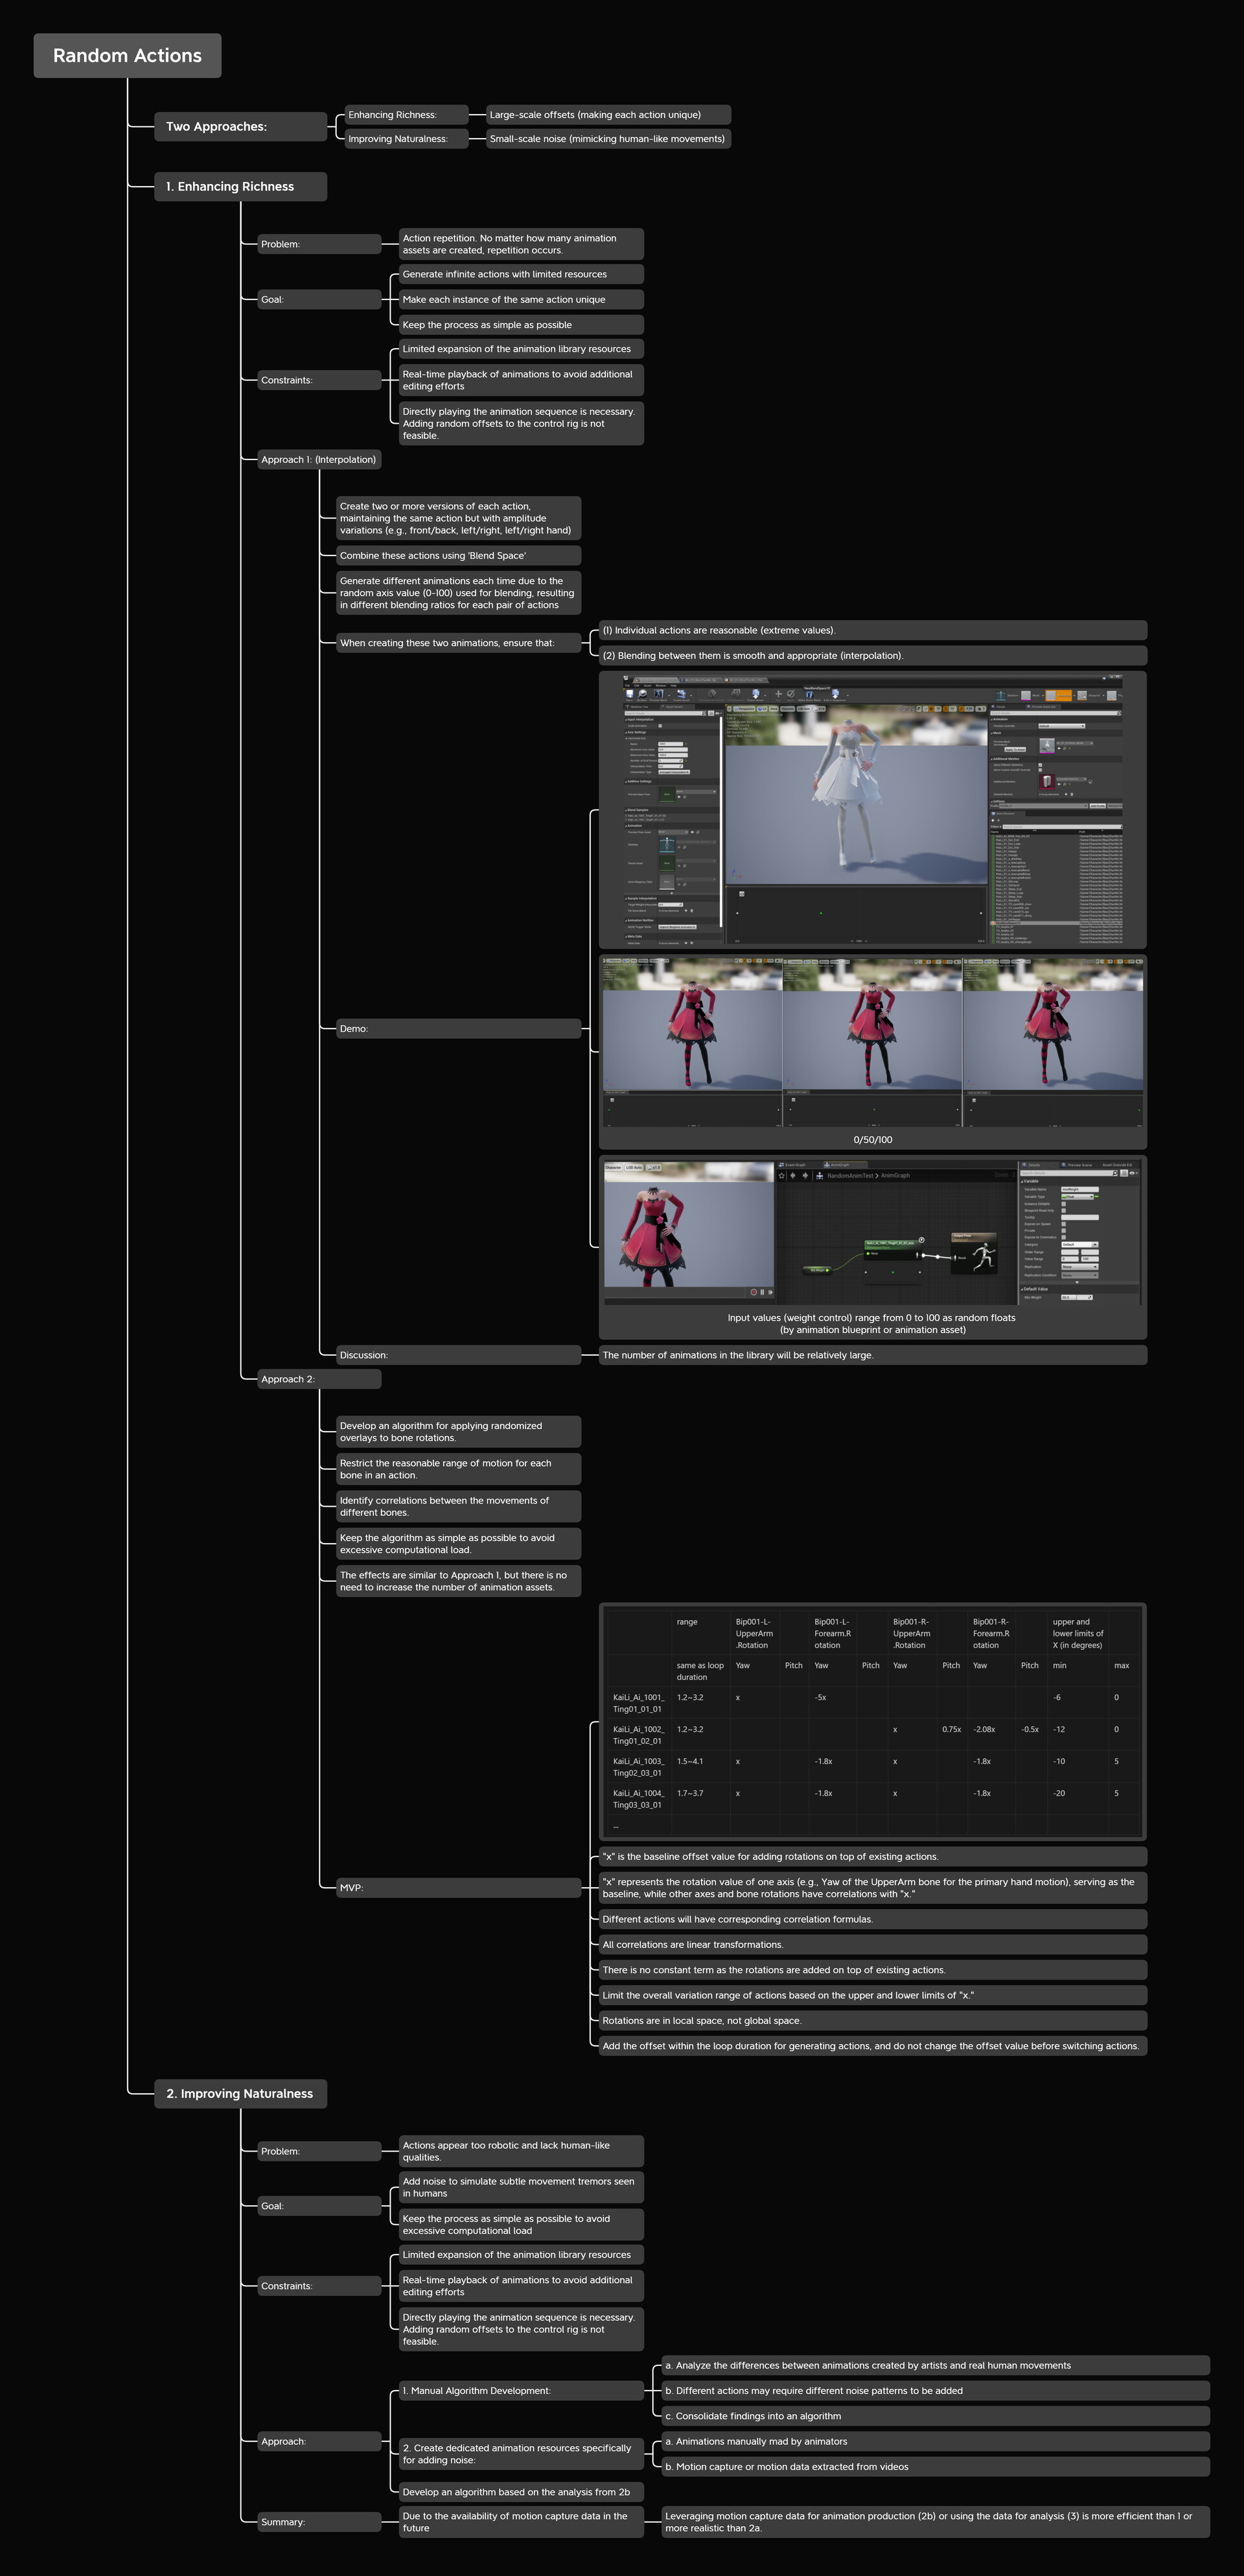This screenshot has width=1244, height=2576.
Task: Toggle Allow Different Skeletons checkbox
Action: [x=1040, y=765]
